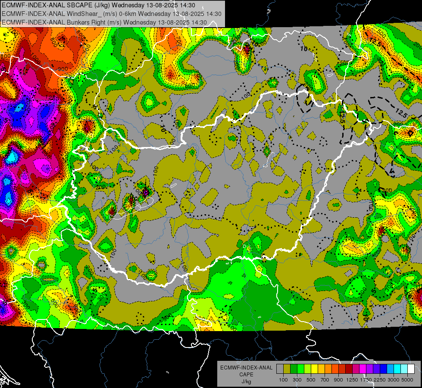
Task: Click the yellow legend swatch after 500
Action: 314,369
